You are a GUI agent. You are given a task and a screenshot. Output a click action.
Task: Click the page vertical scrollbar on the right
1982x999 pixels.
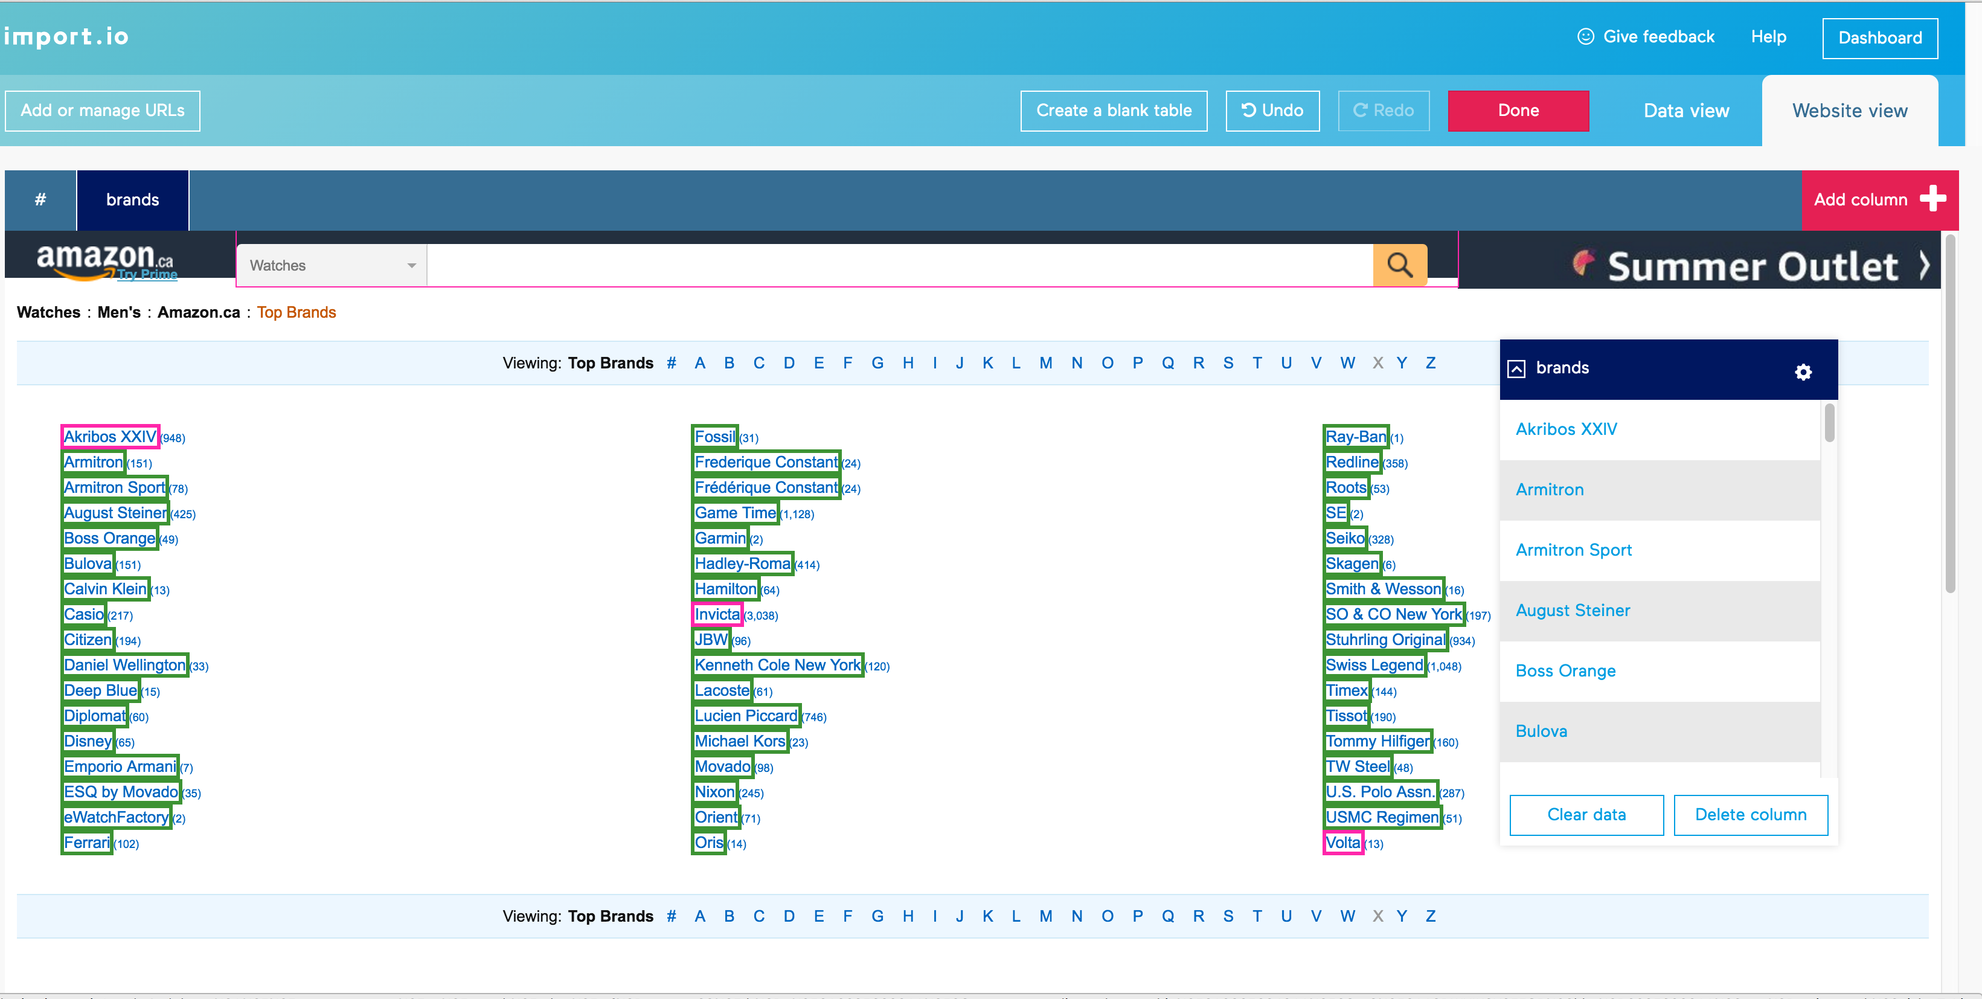click(x=1949, y=416)
